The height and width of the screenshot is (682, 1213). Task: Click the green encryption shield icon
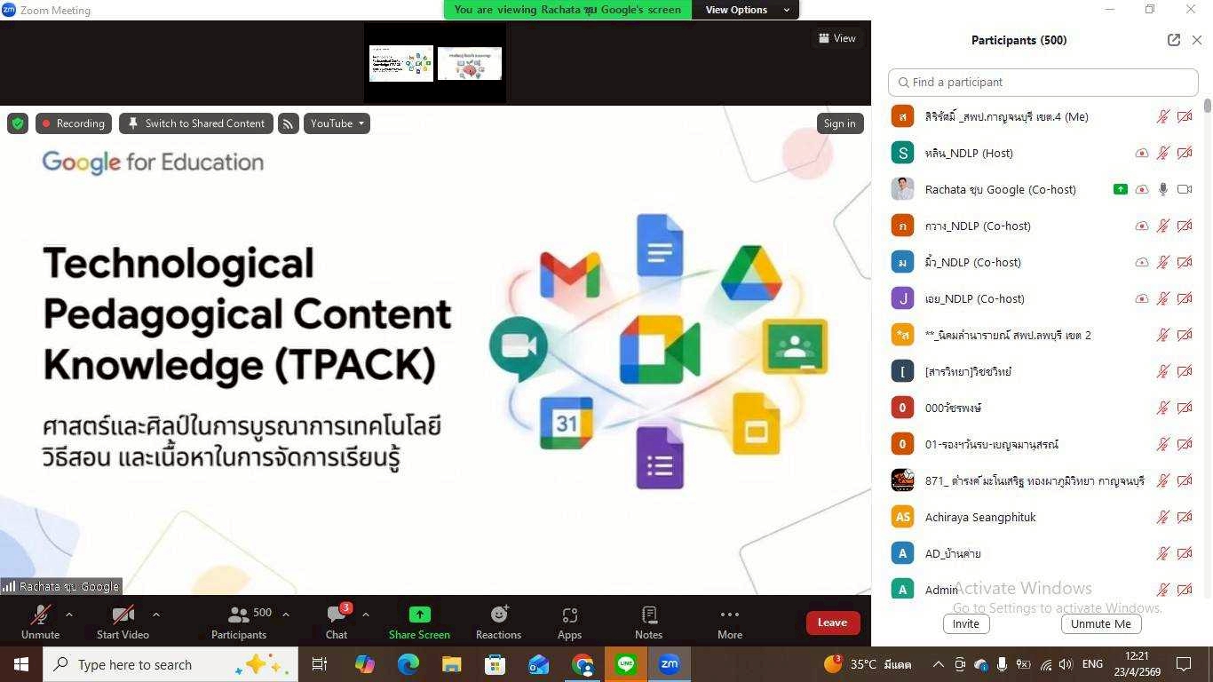18,123
